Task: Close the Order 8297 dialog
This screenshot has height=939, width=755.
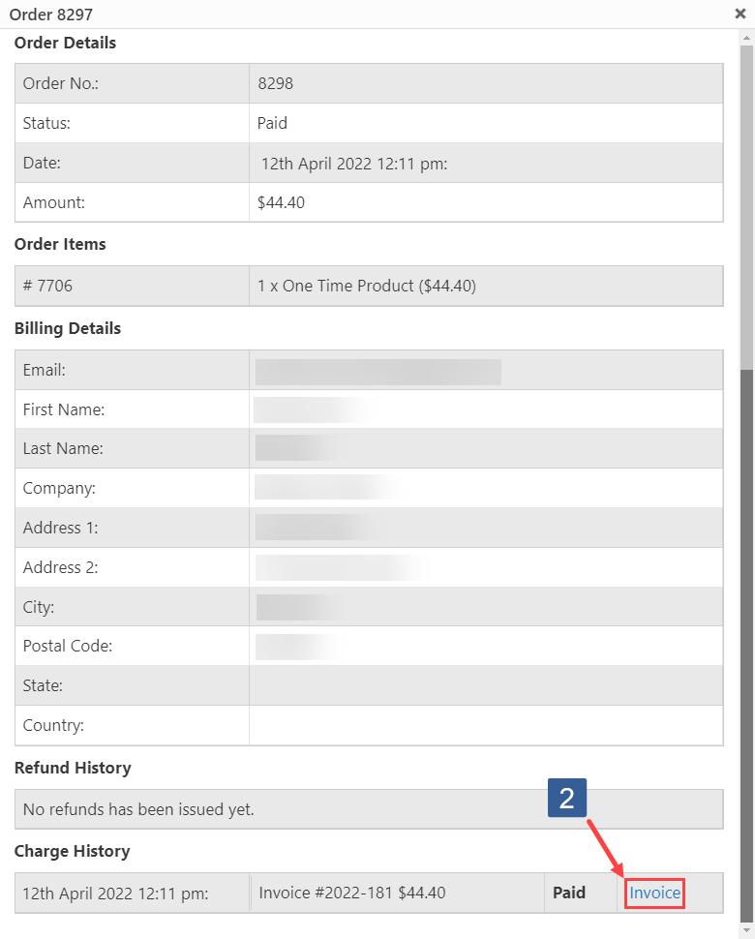Action: click(x=740, y=14)
